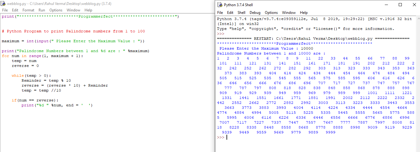Viewport: 420px width, 152px height.
Task: Click the RESTART line in Shell output
Action: point(313,39)
